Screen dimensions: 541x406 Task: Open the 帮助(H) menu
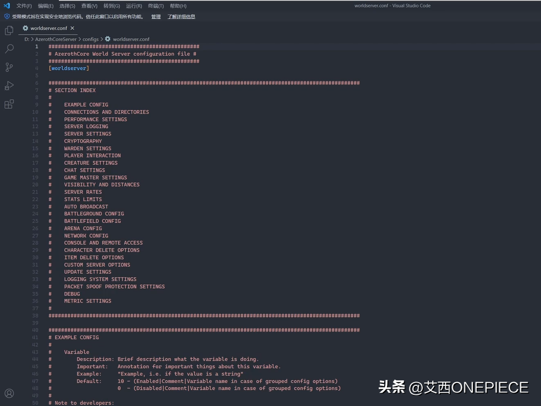(178, 6)
